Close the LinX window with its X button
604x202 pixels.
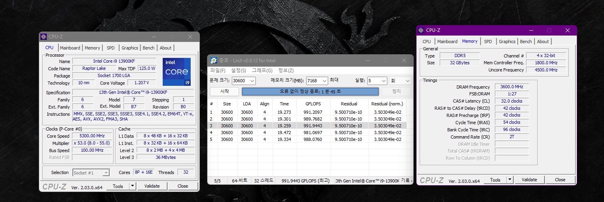(x=404, y=60)
